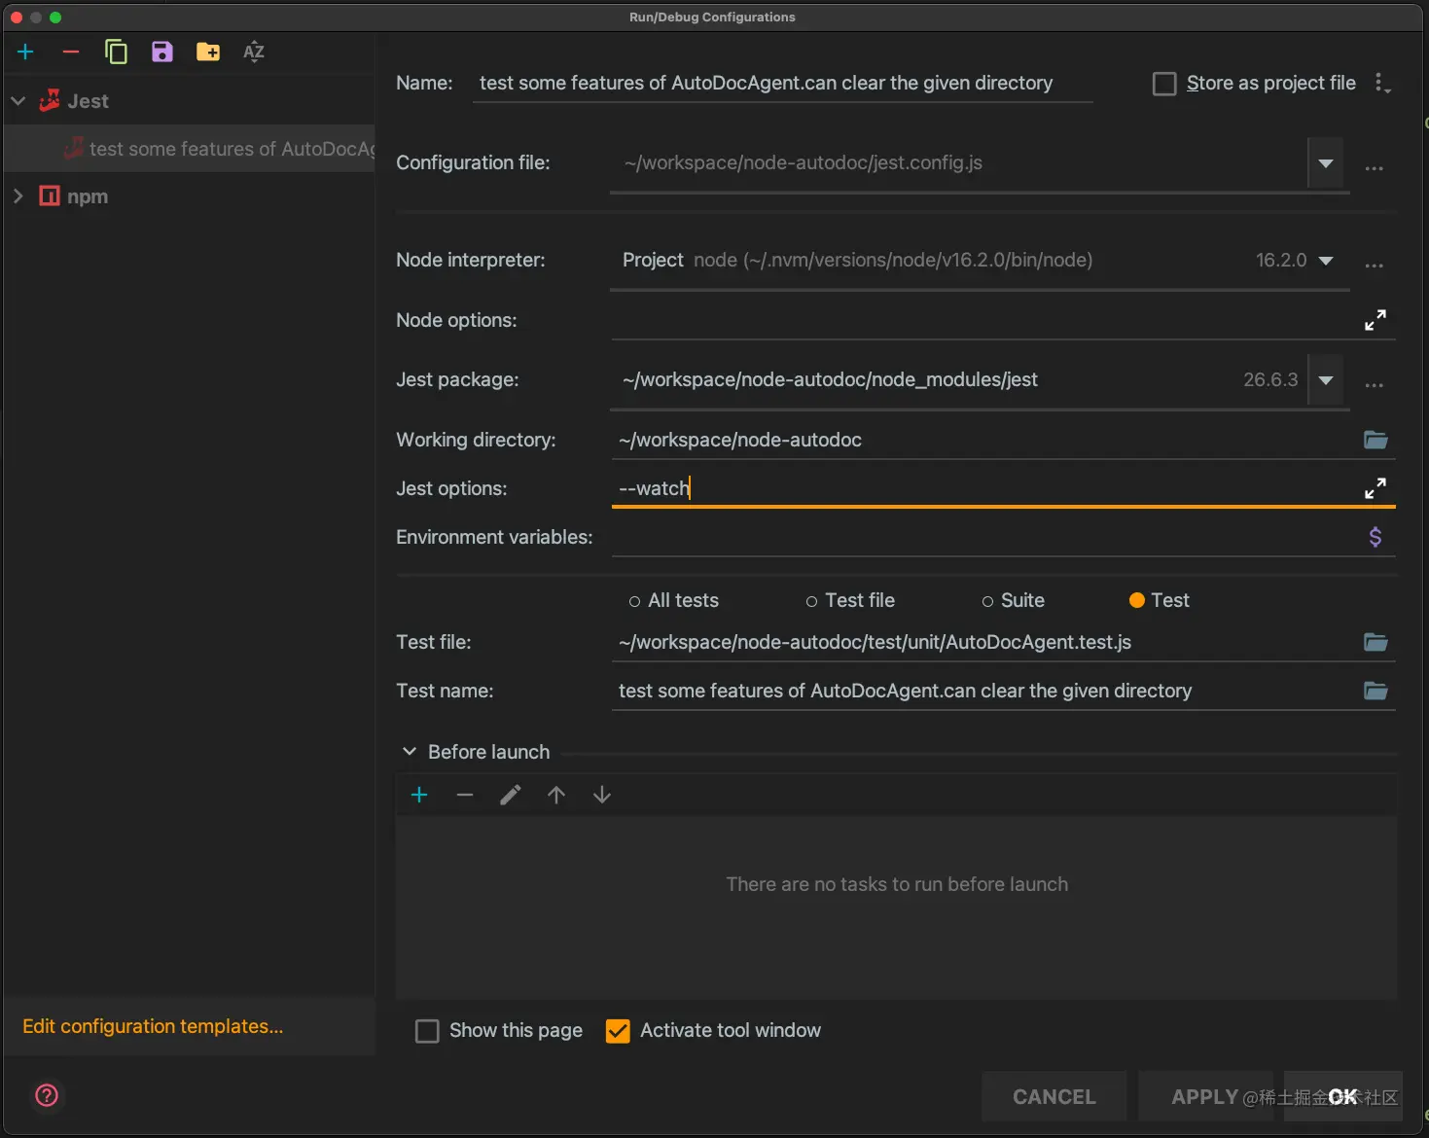The height and width of the screenshot is (1138, 1429).
Task: Click the Configuration file path field
Action: 958,163
